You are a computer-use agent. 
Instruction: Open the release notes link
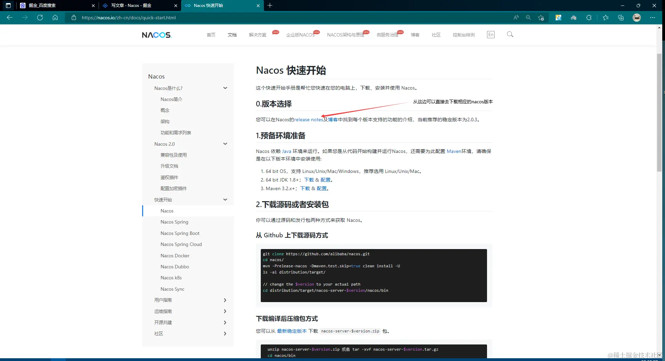308,120
